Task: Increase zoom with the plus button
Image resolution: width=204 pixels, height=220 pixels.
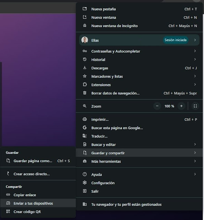Action: point(181,106)
